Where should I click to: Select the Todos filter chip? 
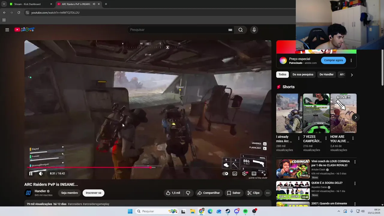pos(283,74)
